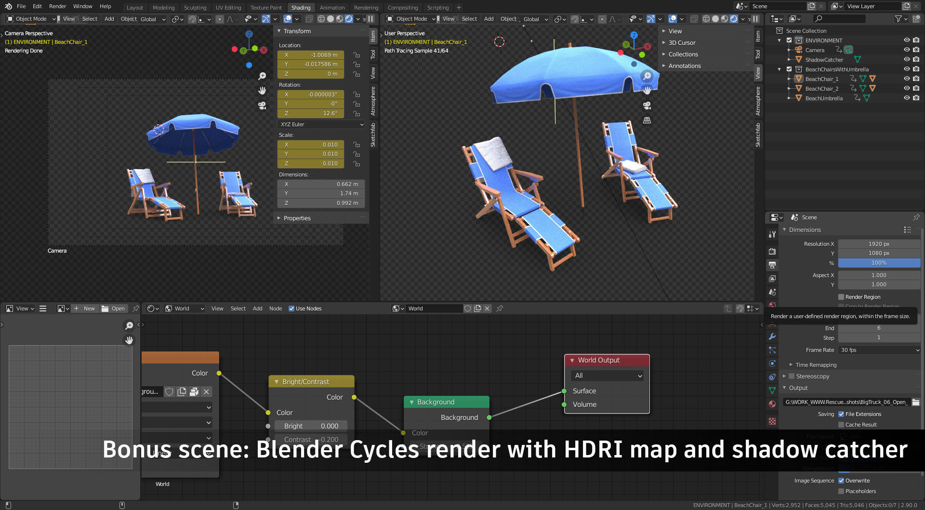This screenshot has width=925, height=510.
Task: Open the Scene properties tab icon
Action: (772, 292)
